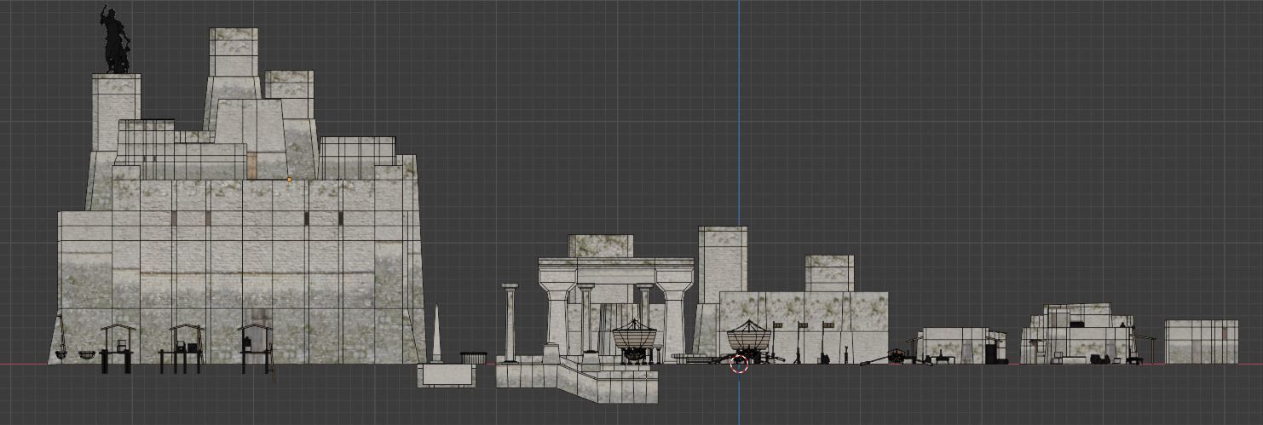Select the small dark bench beside the obelisk
Screen dimensions: 1263x425
click(474, 358)
